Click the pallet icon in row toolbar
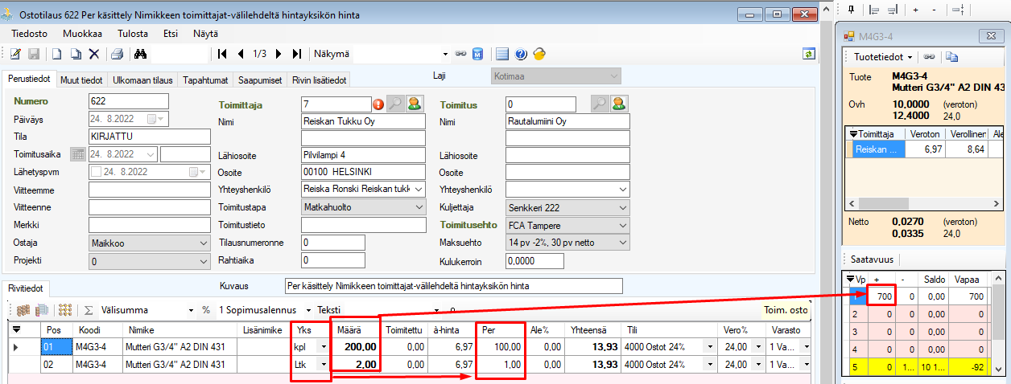The image size is (1011, 384). pyautogui.click(x=41, y=310)
